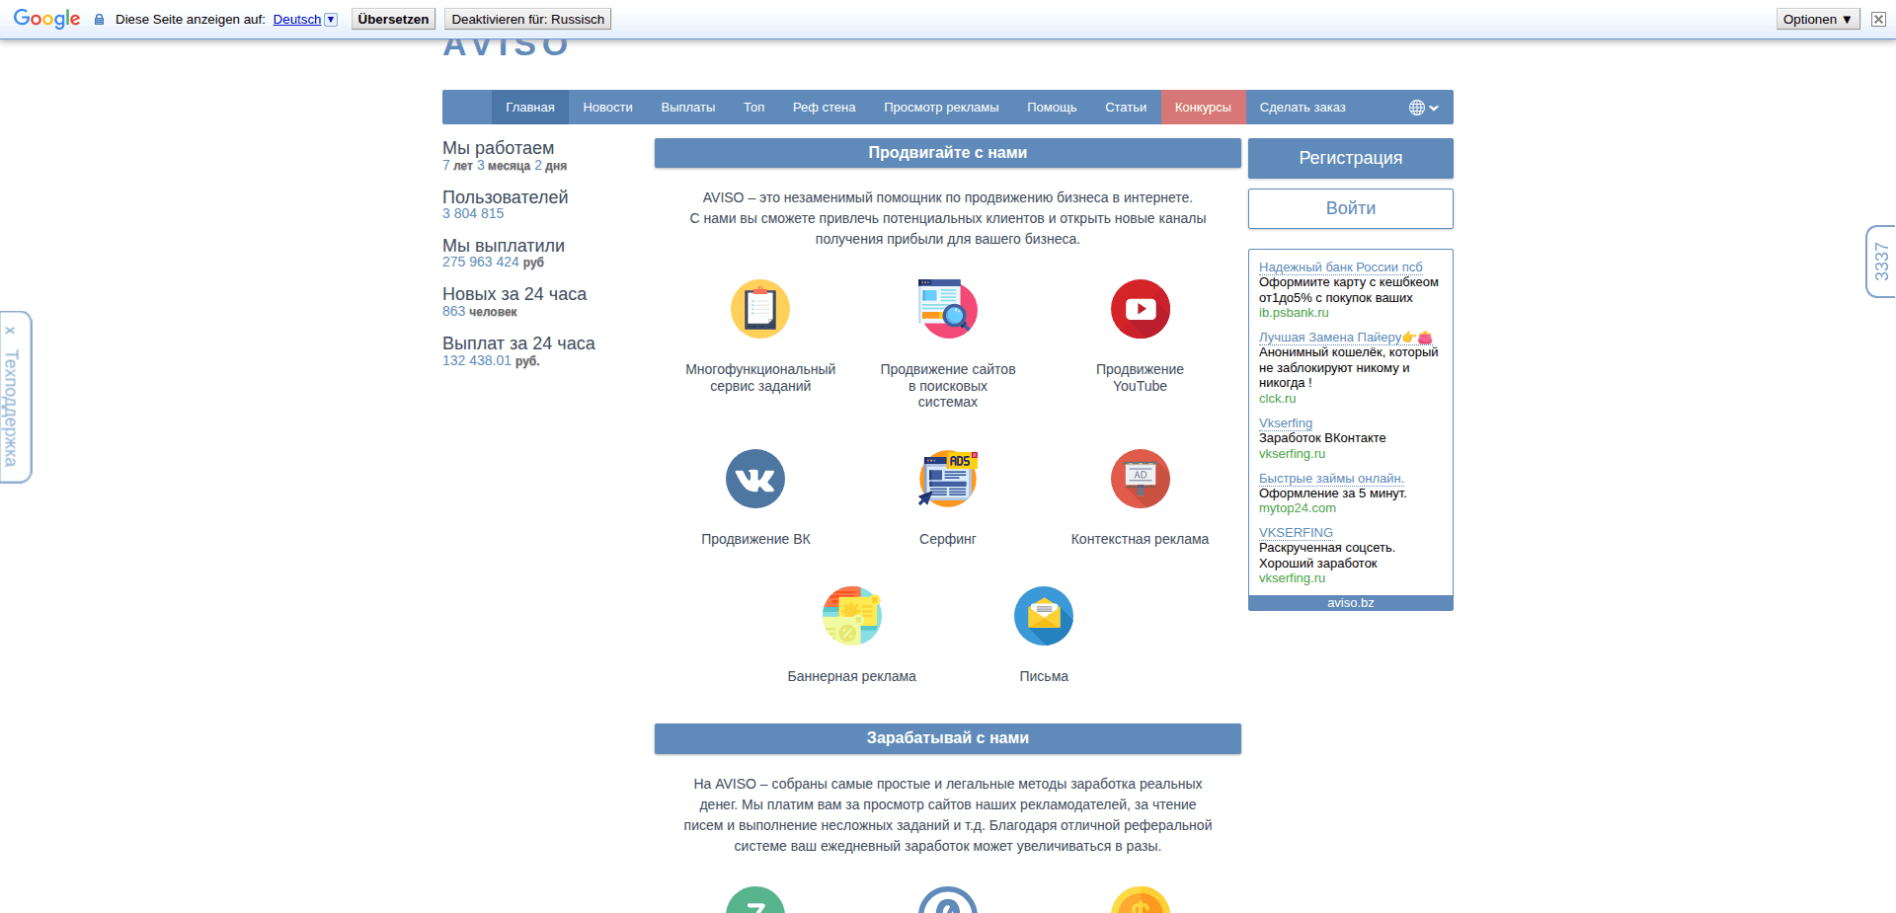Follow the vkserfing.ru link in the ad
The height and width of the screenshot is (913, 1896).
click(x=1292, y=453)
